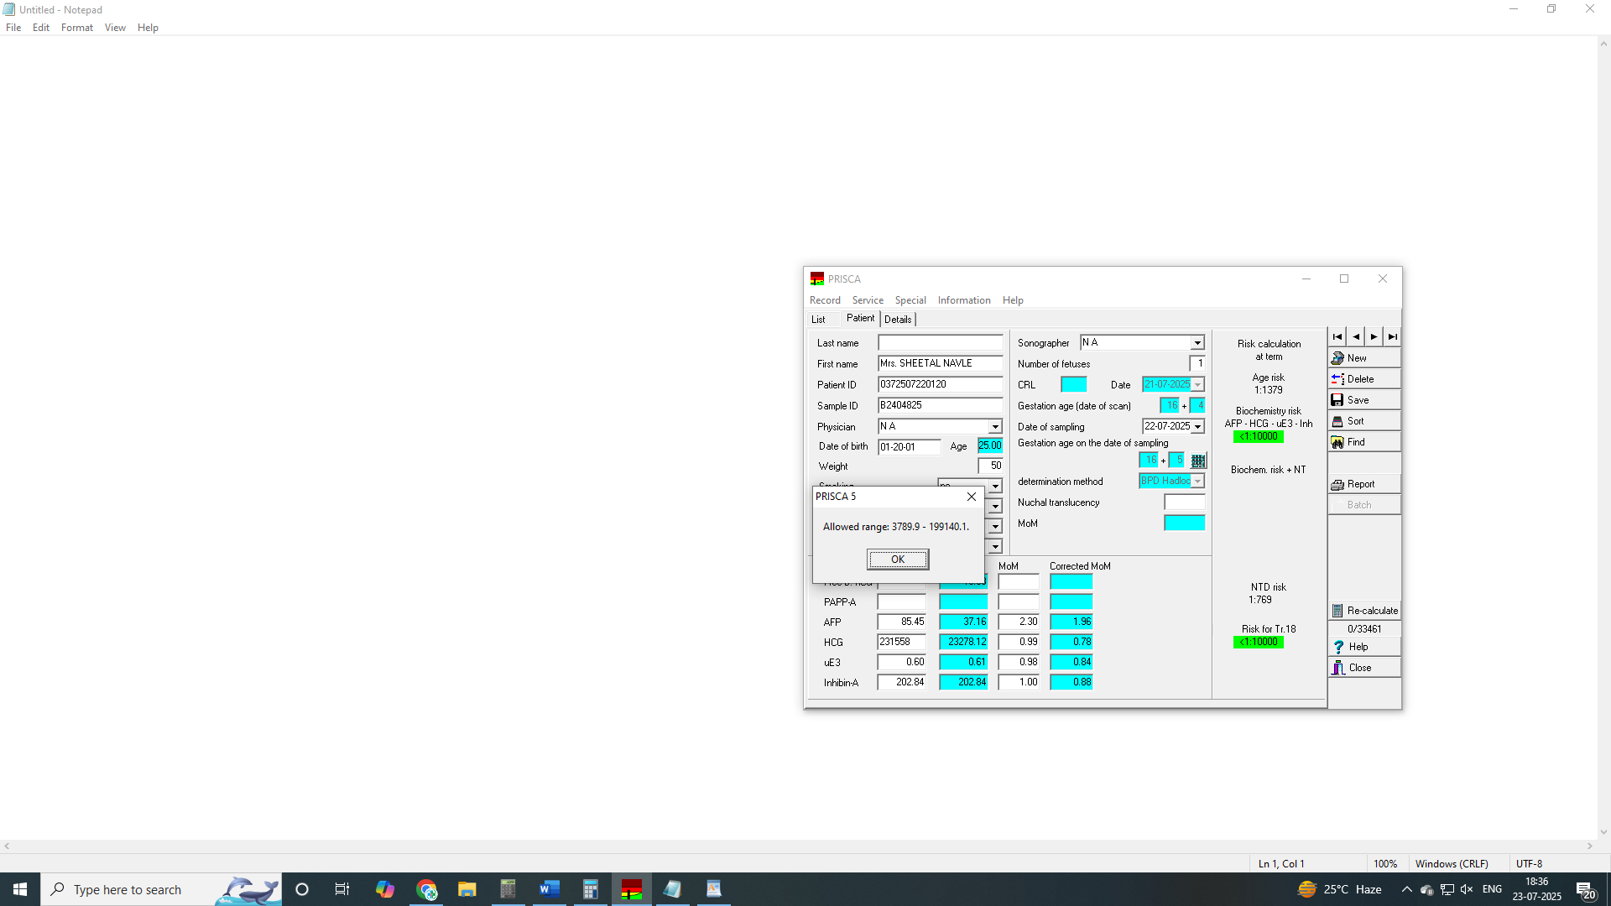The image size is (1611, 906).
Task: Go to the next record
Action: click(x=1374, y=336)
